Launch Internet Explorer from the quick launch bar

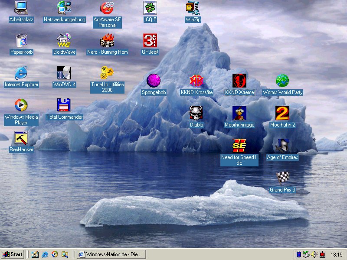[45, 254]
